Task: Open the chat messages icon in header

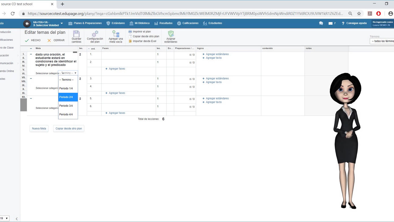Action: coord(321,23)
